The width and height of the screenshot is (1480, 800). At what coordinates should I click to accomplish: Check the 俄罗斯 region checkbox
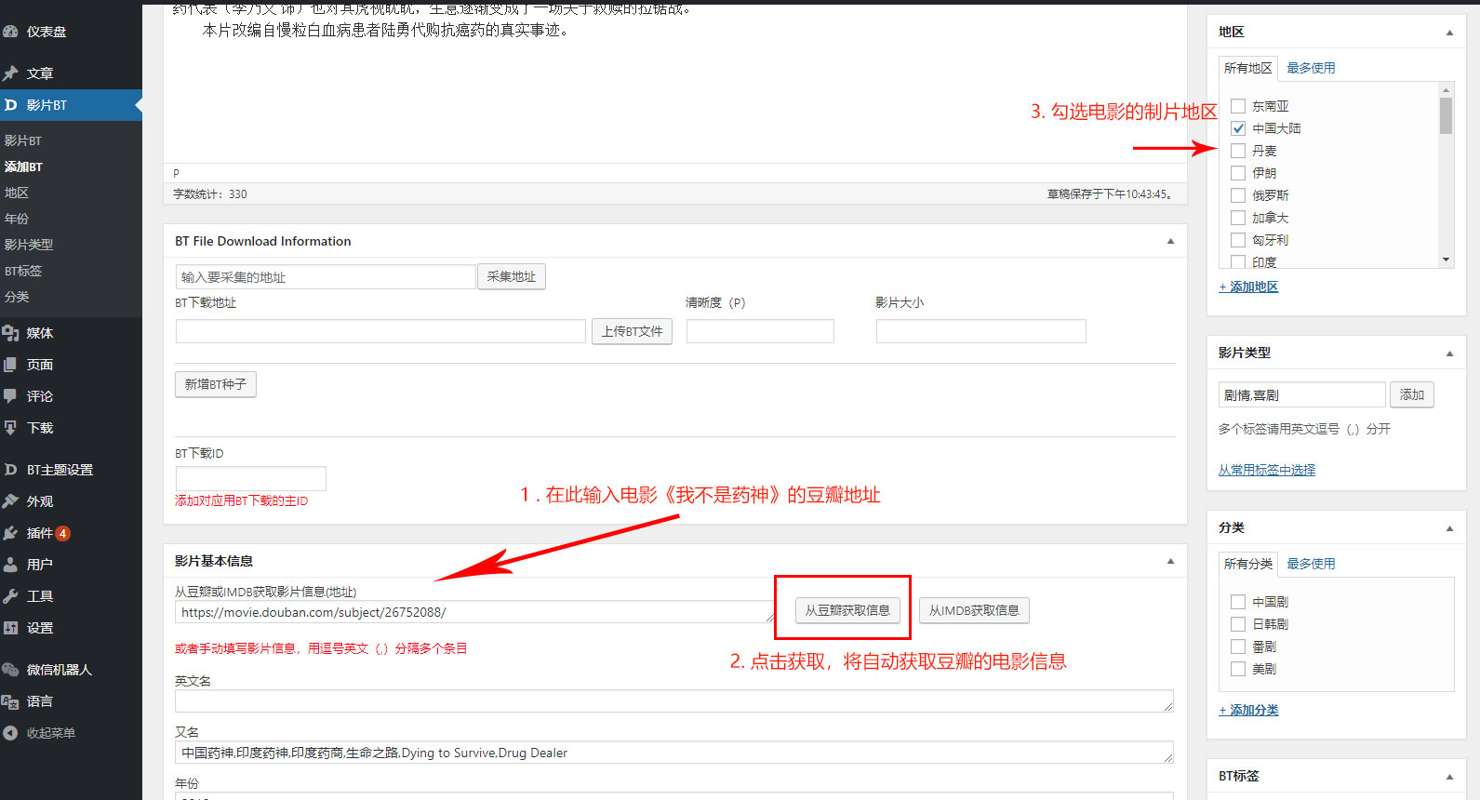(x=1238, y=195)
